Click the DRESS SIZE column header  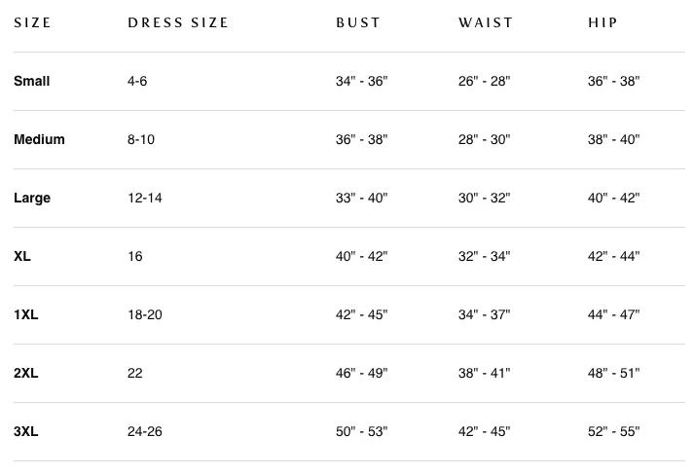[x=178, y=22]
